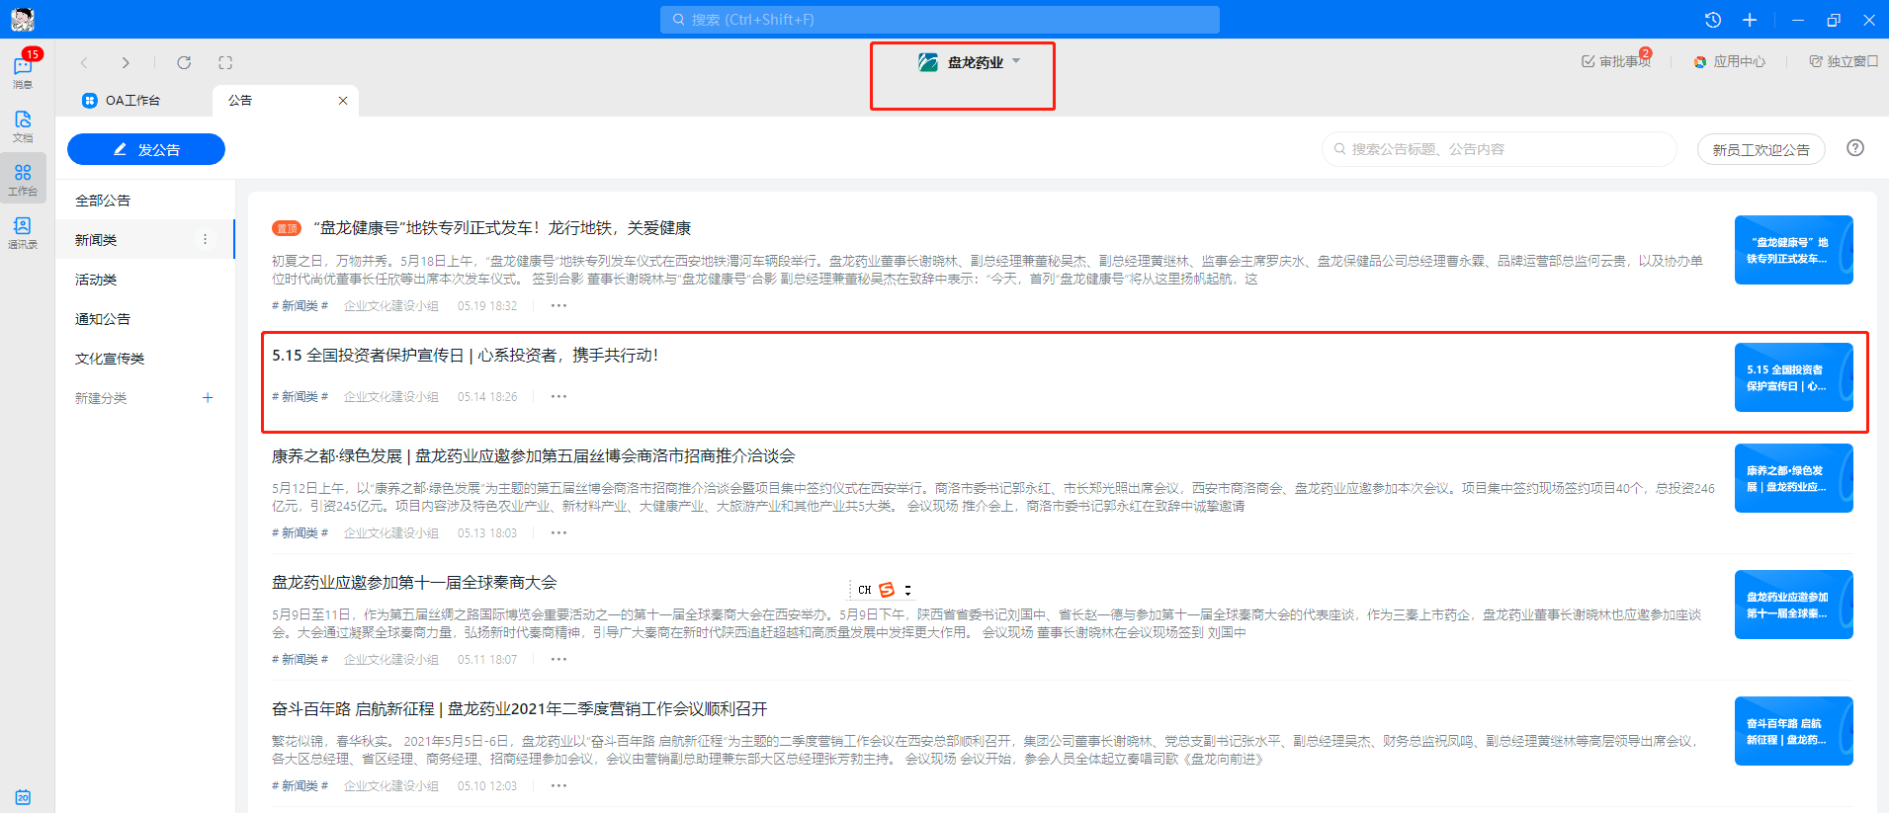The height and width of the screenshot is (813, 1889).
Task: Open options menu for 新闻类 category
Action: [x=205, y=239]
